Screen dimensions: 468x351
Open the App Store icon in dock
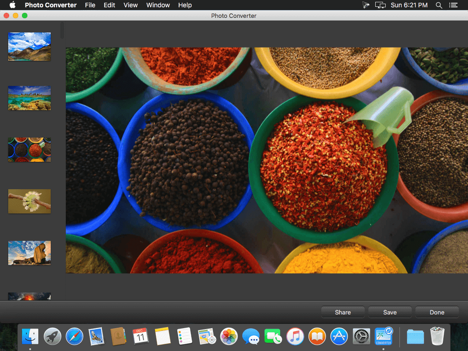[x=339, y=336]
